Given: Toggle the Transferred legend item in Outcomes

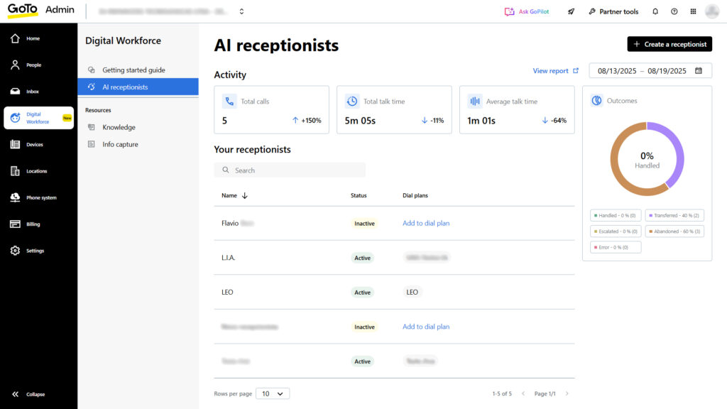Looking at the screenshot, I should 674,215.
